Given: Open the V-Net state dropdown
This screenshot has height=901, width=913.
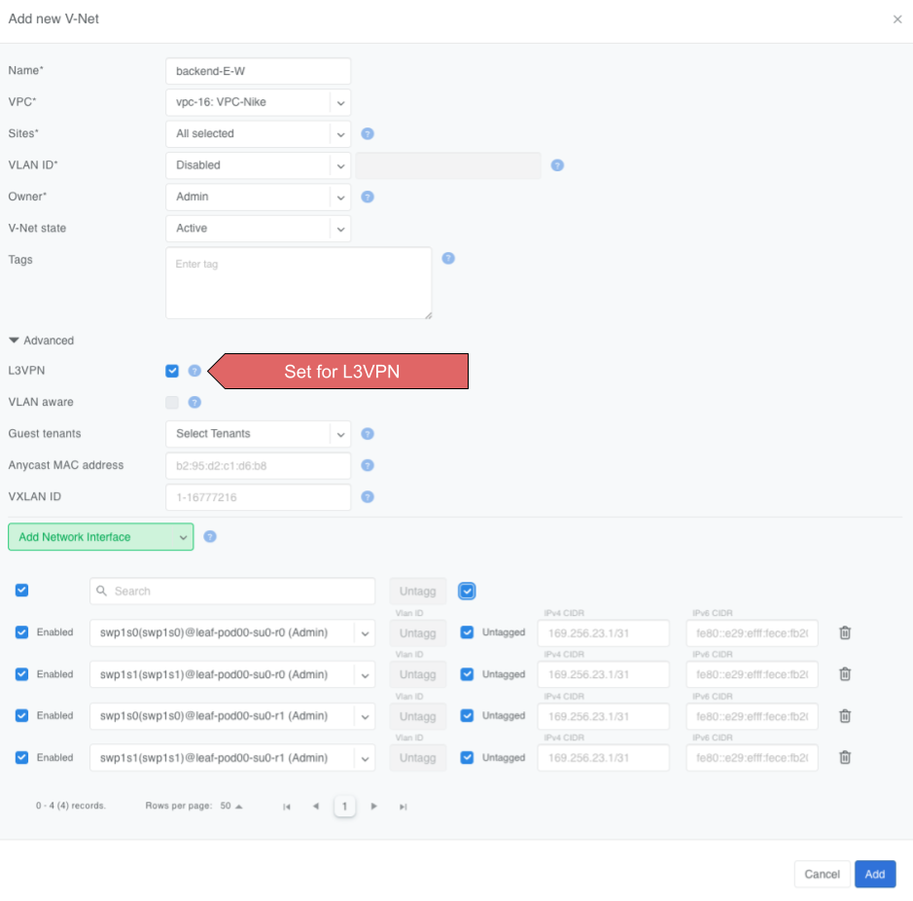Looking at the screenshot, I should coord(258,228).
